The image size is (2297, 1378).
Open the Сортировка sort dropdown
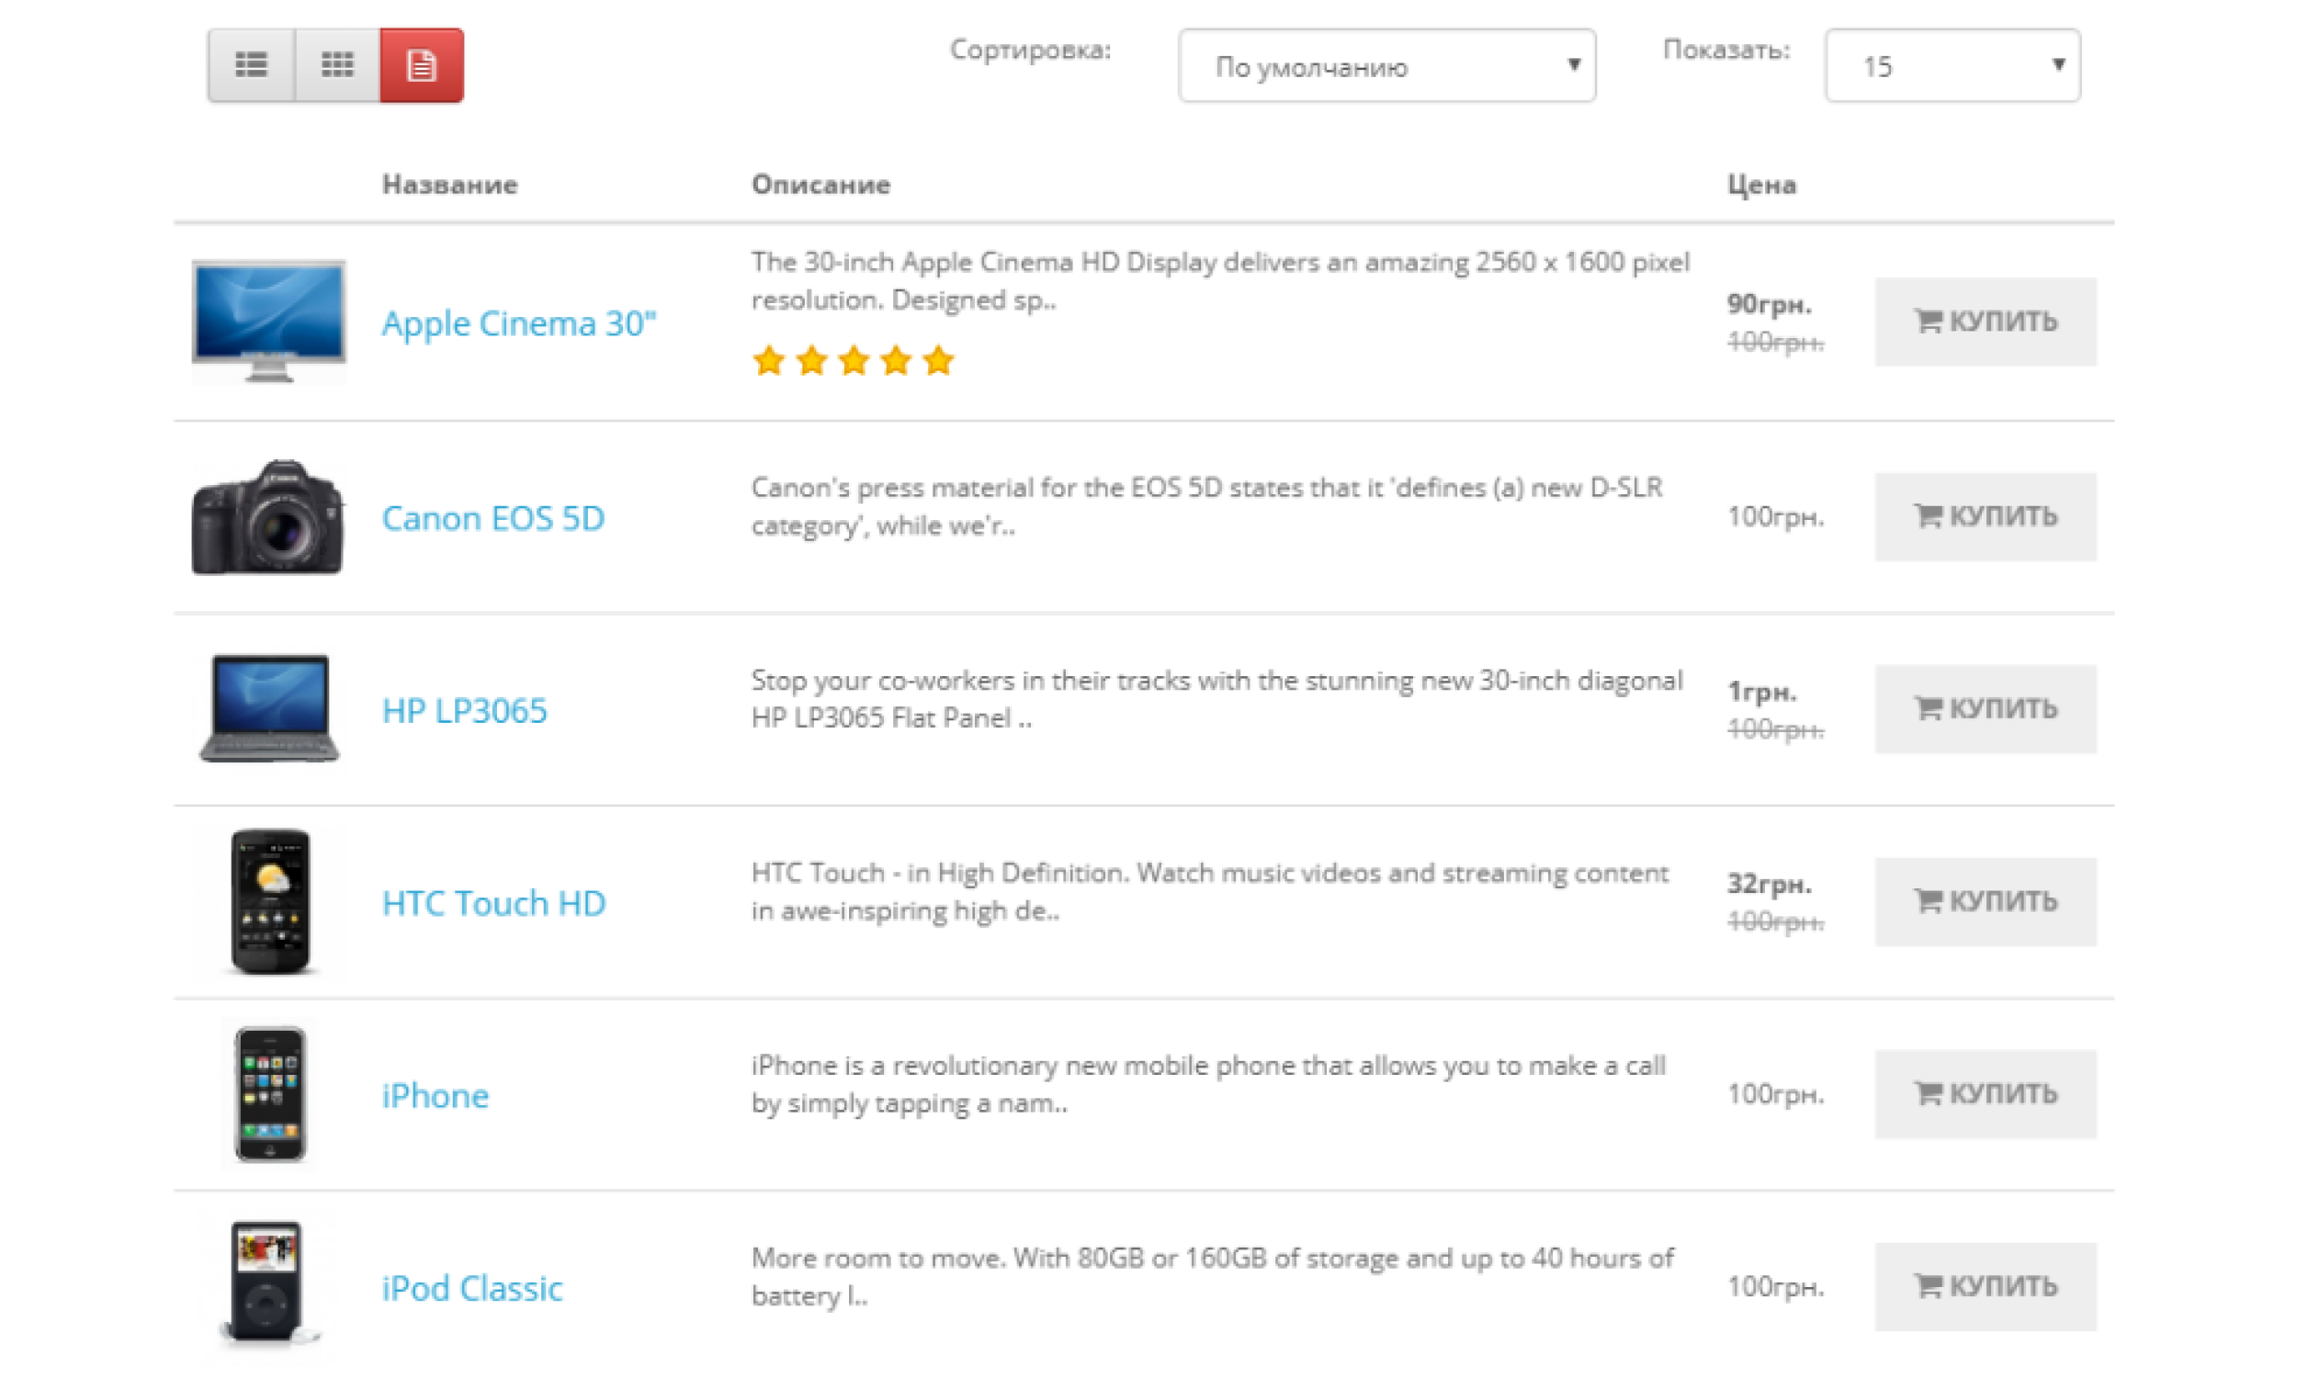1386,66
